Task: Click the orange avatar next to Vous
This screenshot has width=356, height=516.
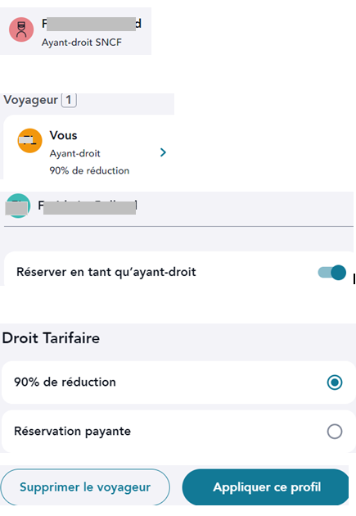Action: [x=29, y=141]
